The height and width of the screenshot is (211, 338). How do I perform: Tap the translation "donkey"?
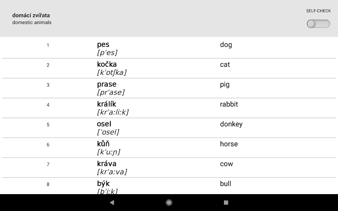point(231,124)
